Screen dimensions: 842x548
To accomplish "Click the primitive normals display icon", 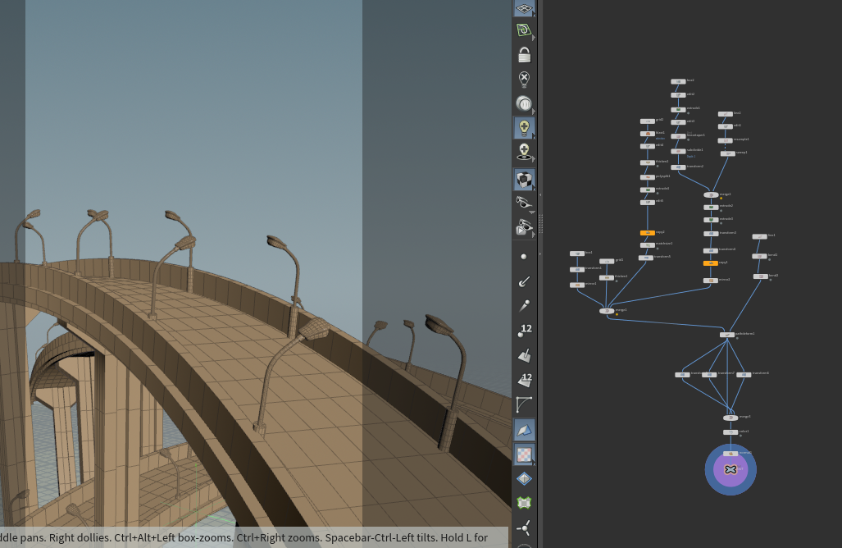I will coord(524,355).
